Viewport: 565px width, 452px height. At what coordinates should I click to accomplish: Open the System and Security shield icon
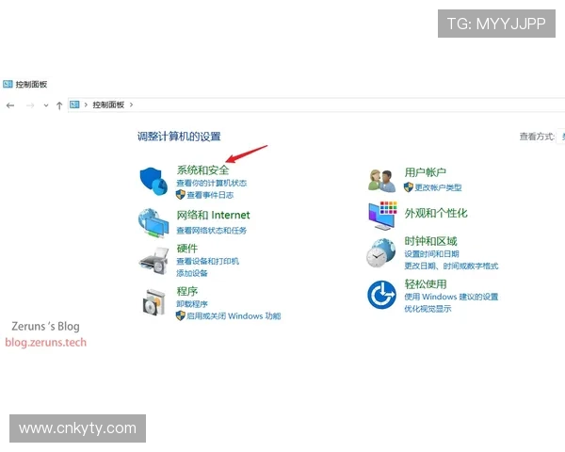point(153,182)
